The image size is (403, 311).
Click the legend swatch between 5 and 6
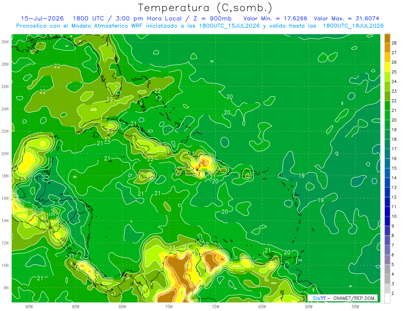point(387,260)
